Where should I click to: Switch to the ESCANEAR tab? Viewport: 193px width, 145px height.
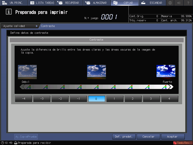pos(152,3)
